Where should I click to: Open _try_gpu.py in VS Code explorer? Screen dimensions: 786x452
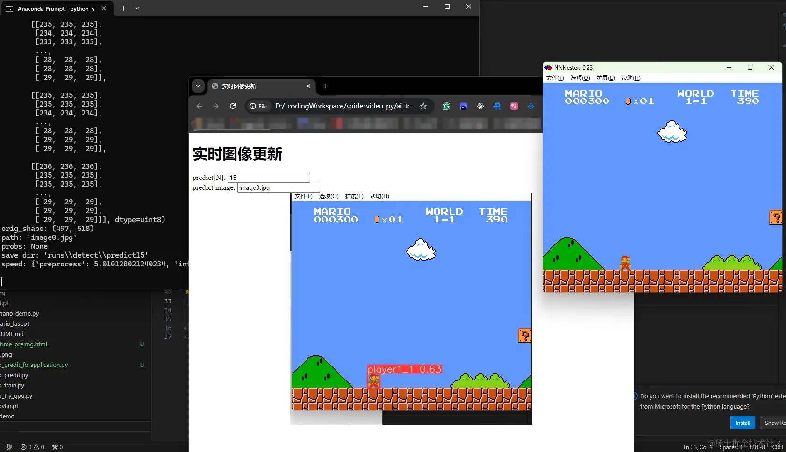point(16,395)
